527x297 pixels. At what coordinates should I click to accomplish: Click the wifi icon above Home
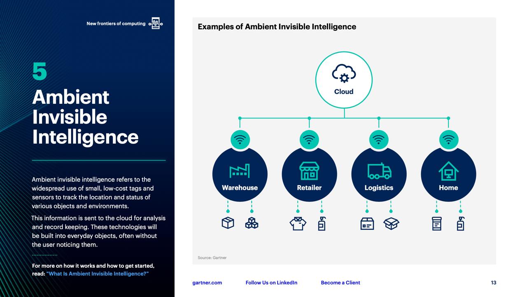click(x=448, y=139)
